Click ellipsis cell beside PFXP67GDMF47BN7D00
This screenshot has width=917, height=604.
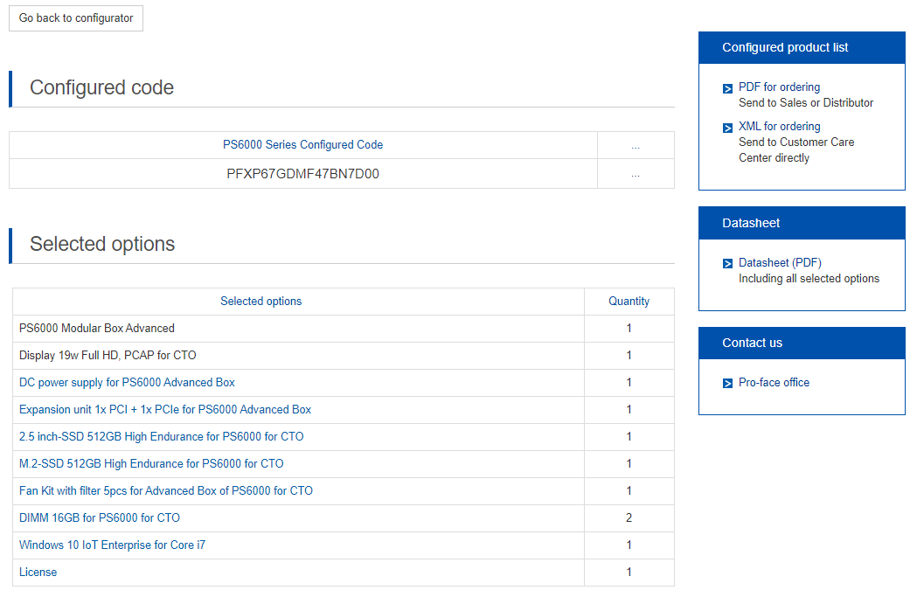click(x=636, y=174)
